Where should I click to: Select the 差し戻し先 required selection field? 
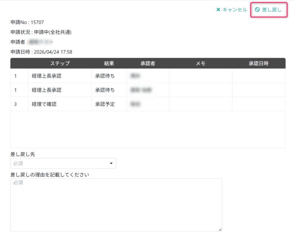63,163
